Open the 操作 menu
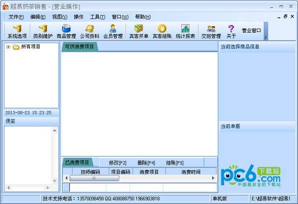298x204 pixels. click(x=78, y=17)
